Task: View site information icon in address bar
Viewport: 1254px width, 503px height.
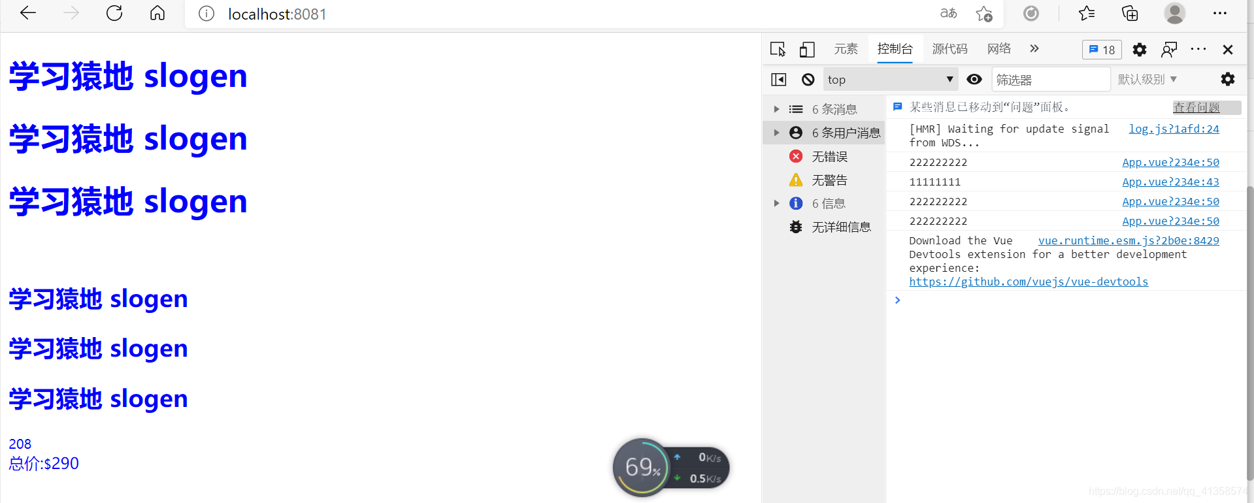Action: (206, 14)
